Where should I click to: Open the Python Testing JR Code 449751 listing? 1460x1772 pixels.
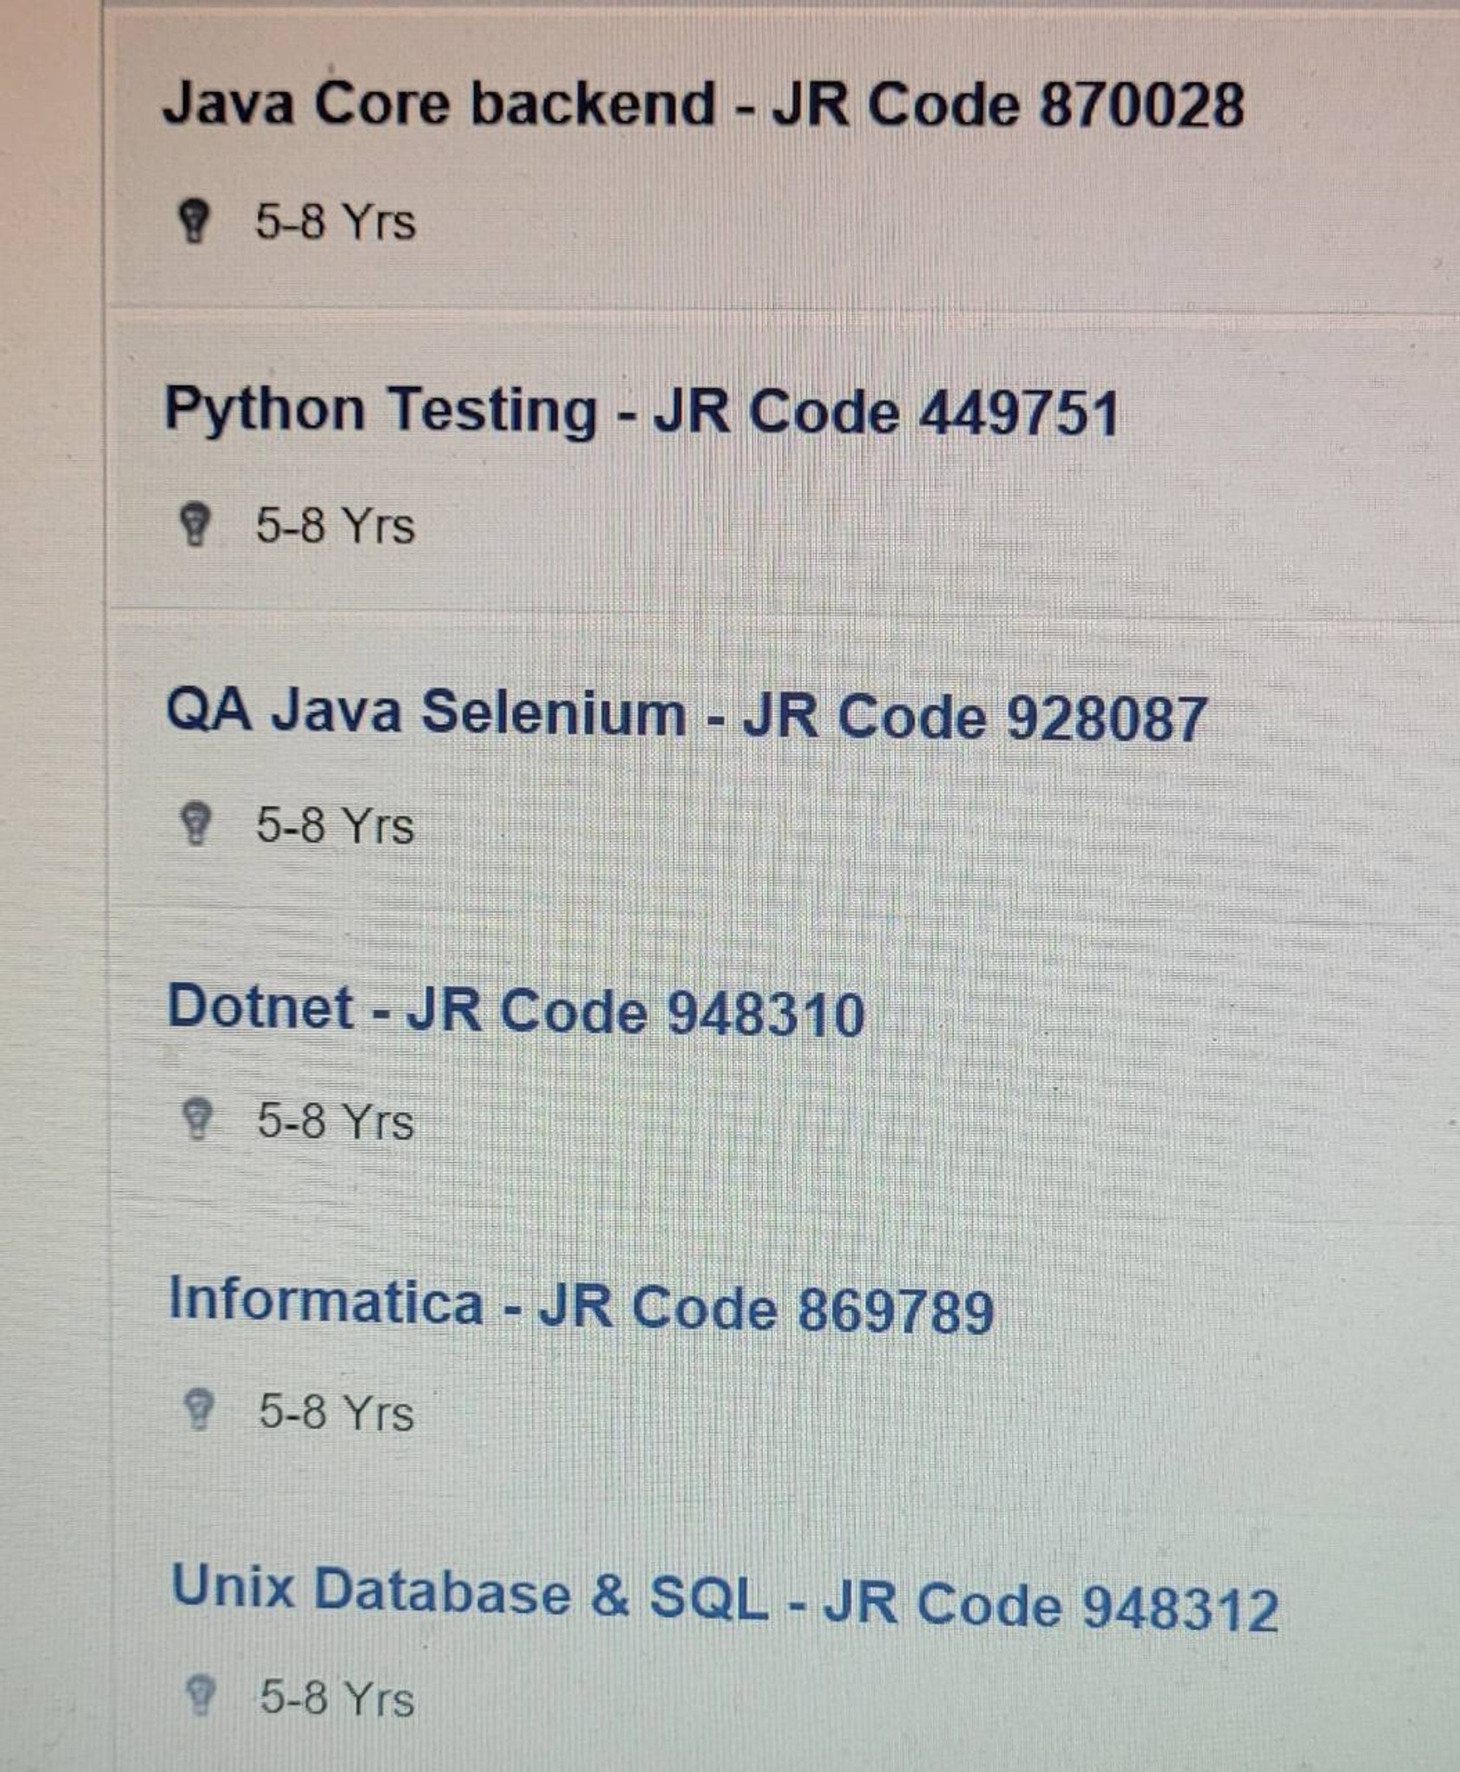pos(642,410)
